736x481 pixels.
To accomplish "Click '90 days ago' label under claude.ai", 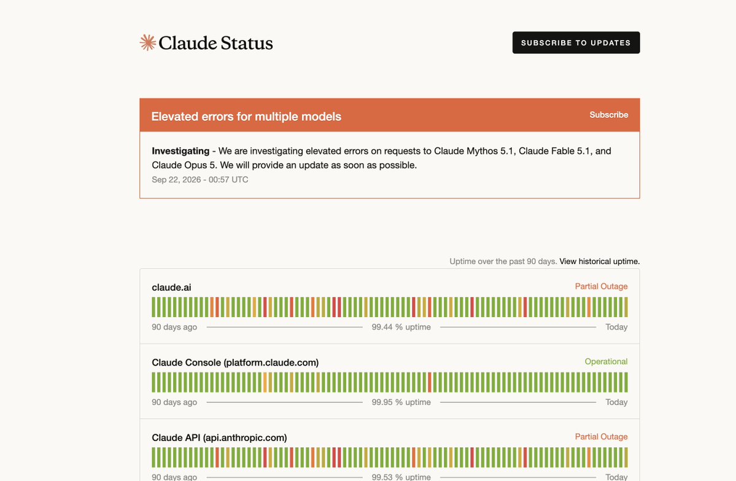I will pyautogui.click(x=174, y=327).
